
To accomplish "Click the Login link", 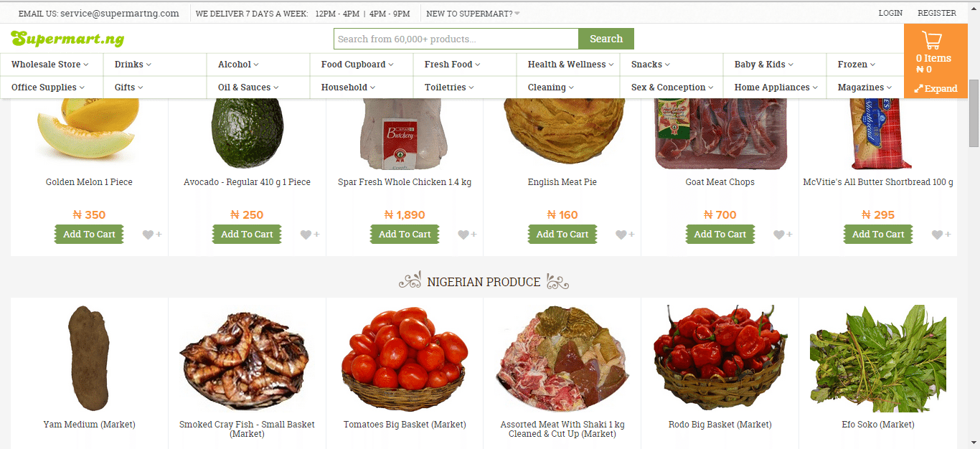I will coord(890,14).
